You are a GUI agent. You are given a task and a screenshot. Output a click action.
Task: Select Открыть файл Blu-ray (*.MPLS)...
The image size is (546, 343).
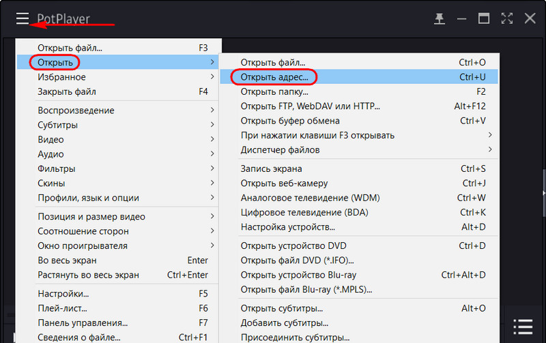[359, 290]
